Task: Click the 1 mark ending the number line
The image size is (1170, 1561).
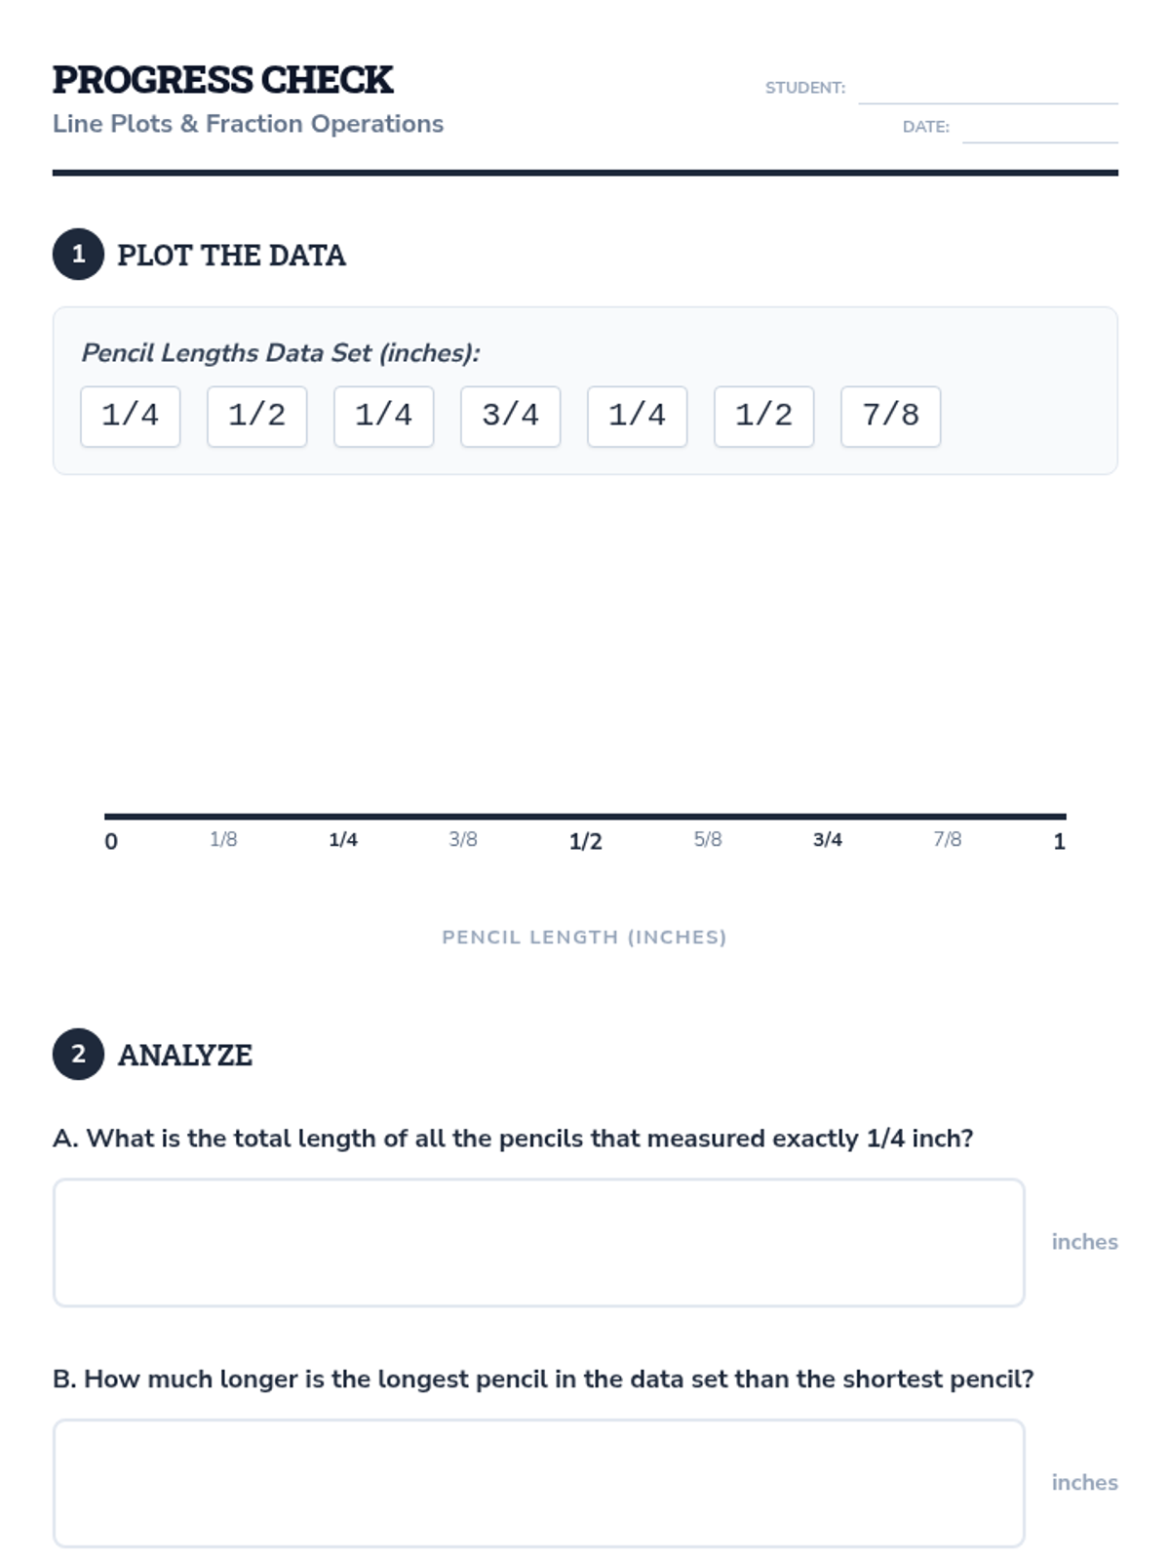Action: coord(1059,841)
